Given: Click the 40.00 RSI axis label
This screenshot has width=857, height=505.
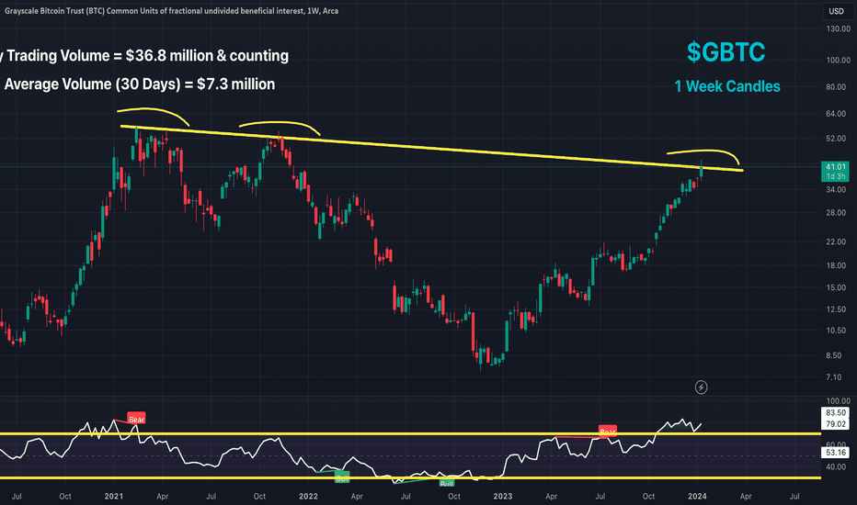Looking at the screenshot, I should (x=838, y=466).
